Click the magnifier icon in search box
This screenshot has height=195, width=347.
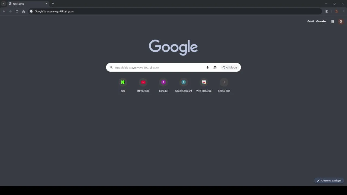pos(111,67)
